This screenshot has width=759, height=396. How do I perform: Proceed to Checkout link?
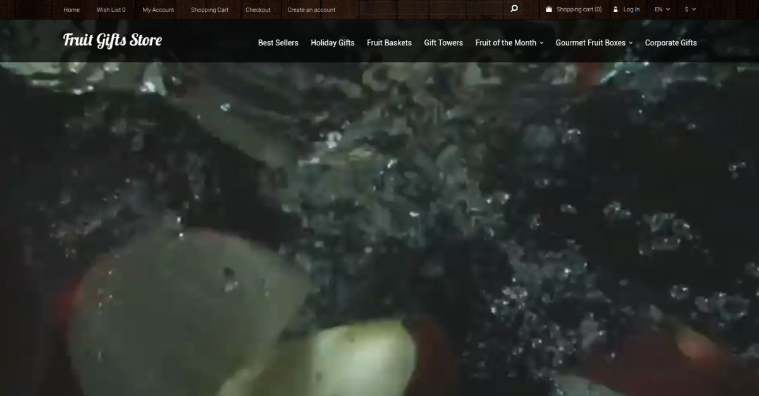(x=258, y=9)
